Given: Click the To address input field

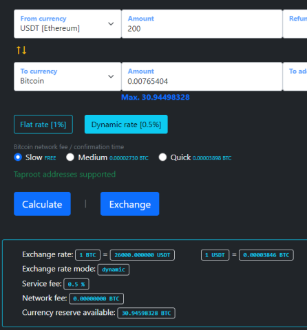Looking at the screenshot, I should [x=295, y=76].
